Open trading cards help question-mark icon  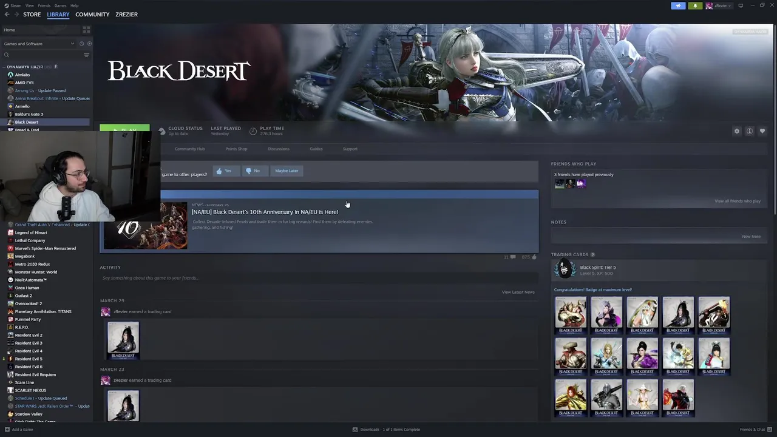(x=592, y=254)
